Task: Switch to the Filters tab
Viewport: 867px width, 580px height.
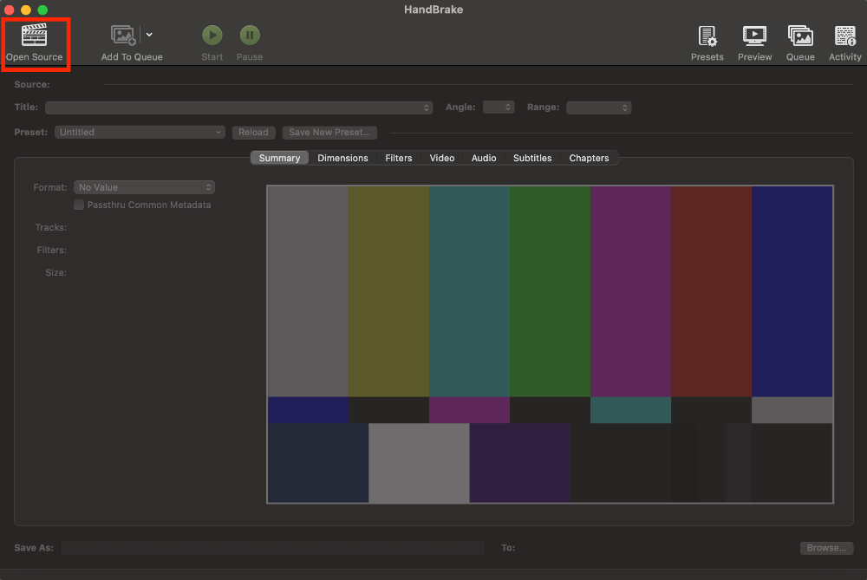Action: coord(399,158)
